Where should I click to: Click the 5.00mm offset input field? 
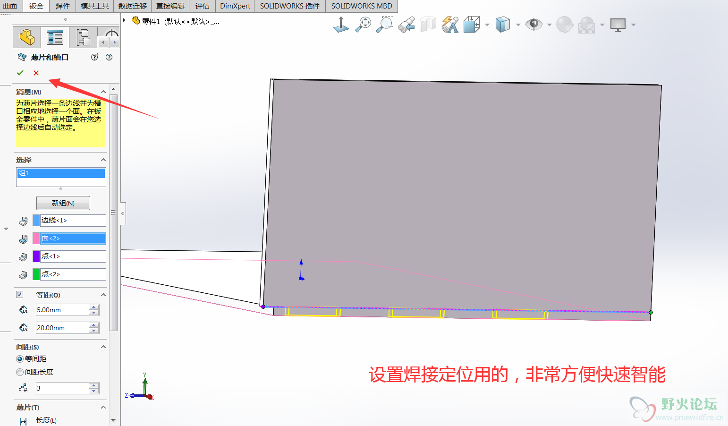[x=62, y=310]
